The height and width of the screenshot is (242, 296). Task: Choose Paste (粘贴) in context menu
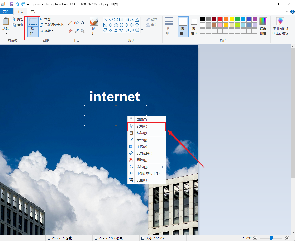147,133
